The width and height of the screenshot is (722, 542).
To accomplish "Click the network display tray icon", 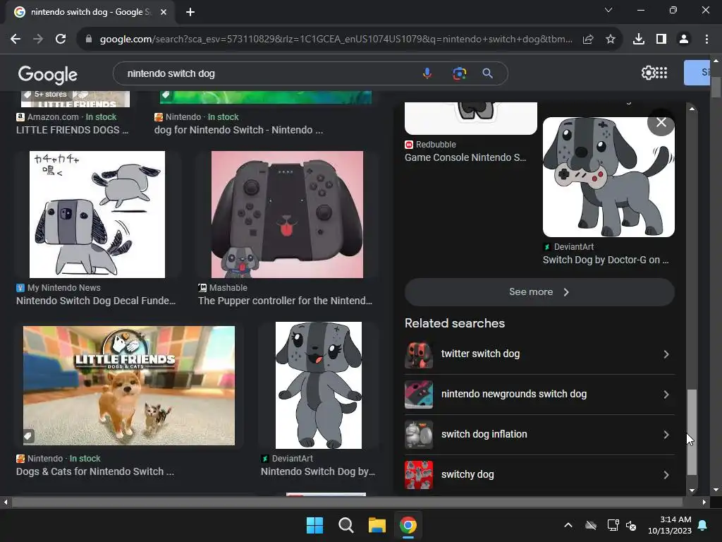I will coord(613,525).
